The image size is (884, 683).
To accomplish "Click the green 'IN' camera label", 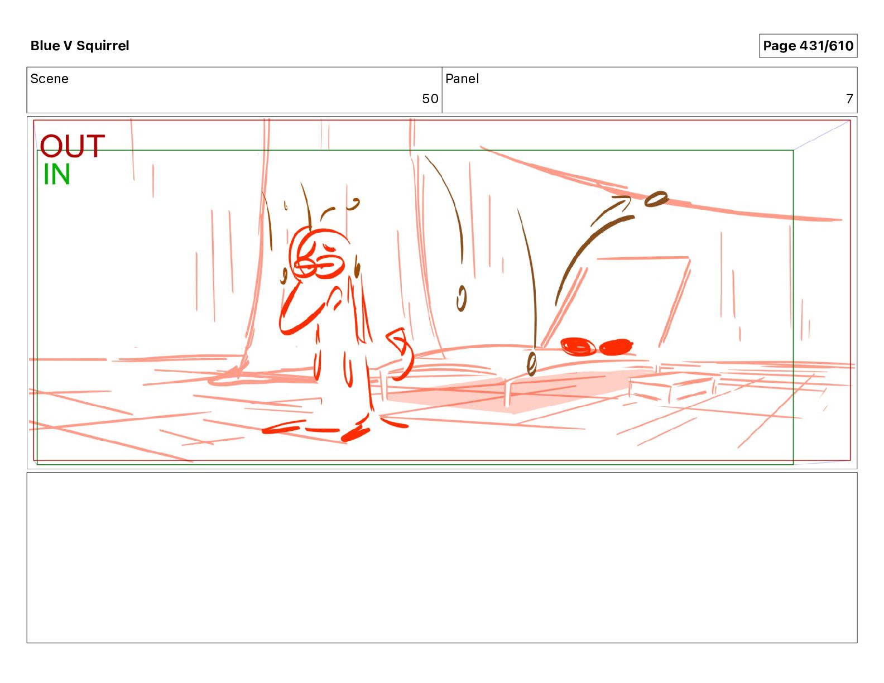I will point(57,175).
